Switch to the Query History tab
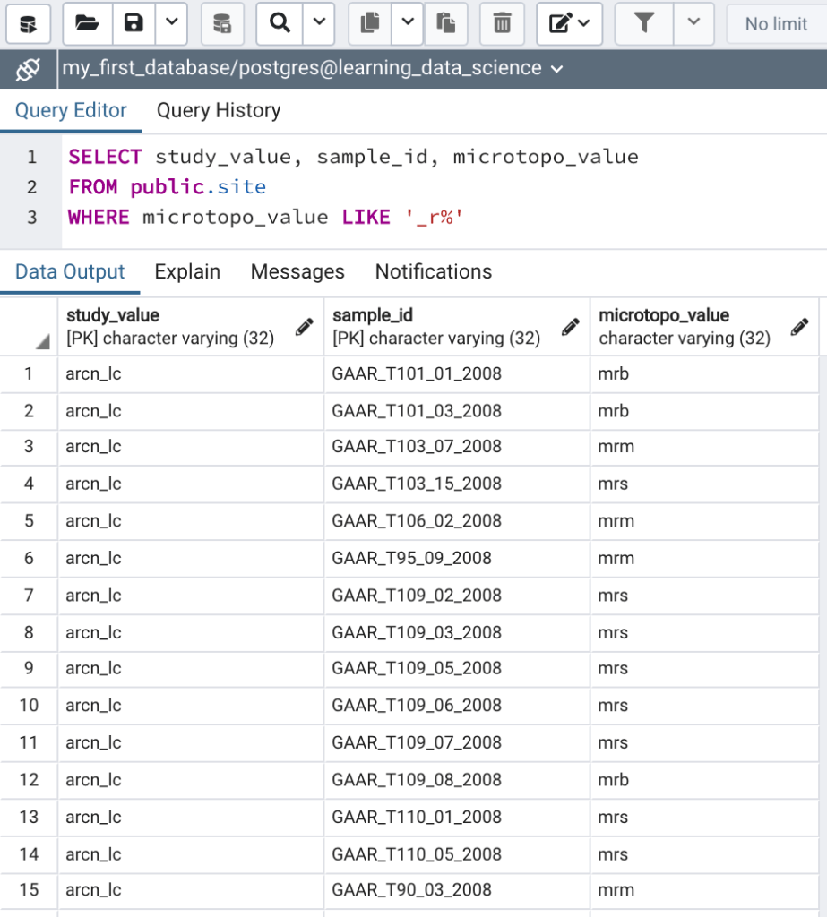The width and height of the screenshot is (827, 917). coord(219,110)
